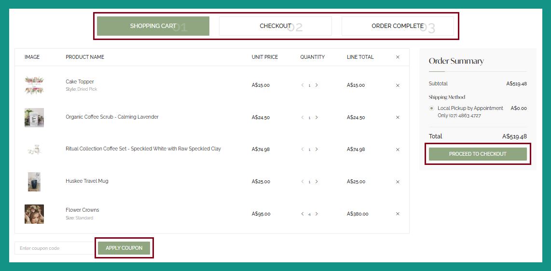This screenshot has height=271, width=551.
Task: Click Flower Crowns line total A$380.00
Action: [358, 214]
